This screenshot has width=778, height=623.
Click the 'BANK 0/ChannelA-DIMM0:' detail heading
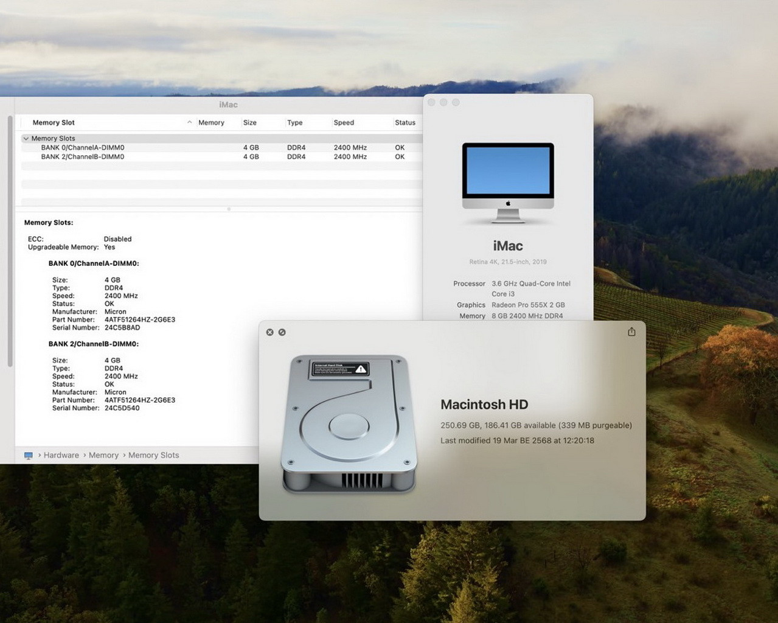[x=94, y=263]
